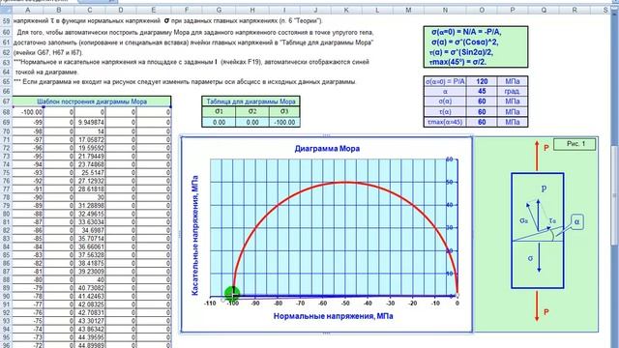Click the cell with value 30 in row 78
Viewport: 619px width, 348px height.
pyautogui.click(x=90, y=197)
